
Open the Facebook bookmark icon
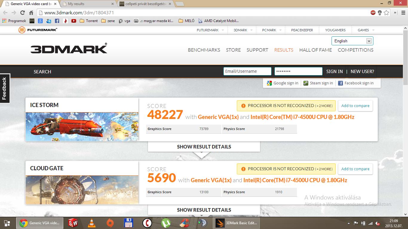coord(57,21)
